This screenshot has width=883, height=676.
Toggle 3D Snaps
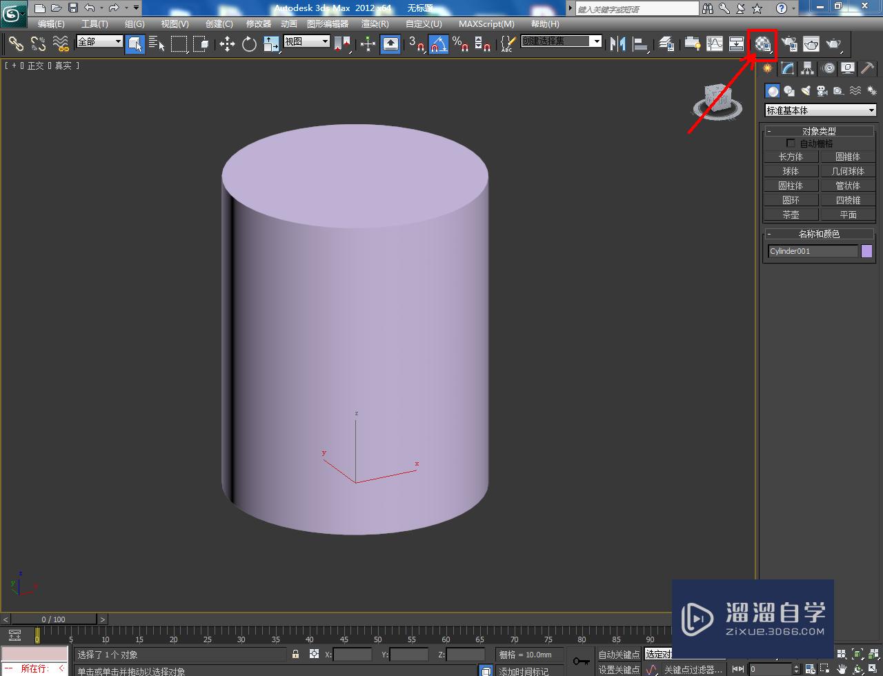pos(416,44)
